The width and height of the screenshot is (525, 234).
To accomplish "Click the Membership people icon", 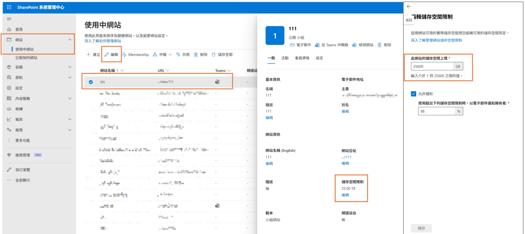I will [x=124, y=54].
